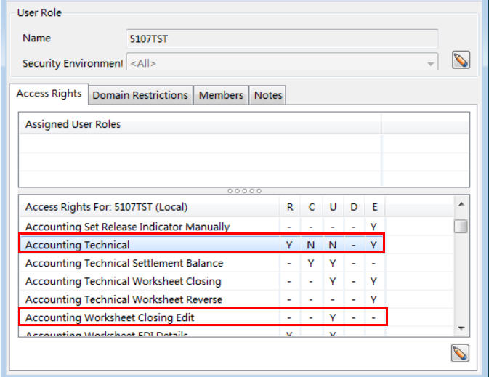Open the Members tab
This screenshot has height=377, width=489.
point(221,95)
